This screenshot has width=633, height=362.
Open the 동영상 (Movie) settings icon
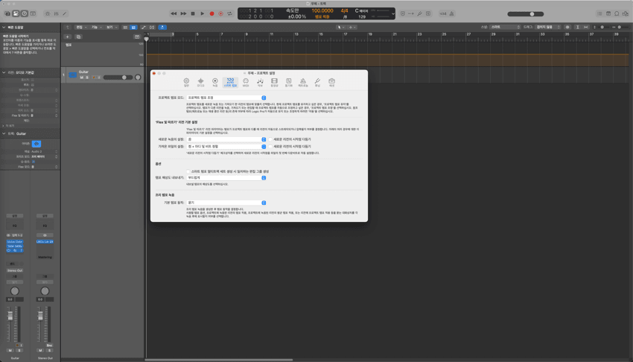[274, 81]
